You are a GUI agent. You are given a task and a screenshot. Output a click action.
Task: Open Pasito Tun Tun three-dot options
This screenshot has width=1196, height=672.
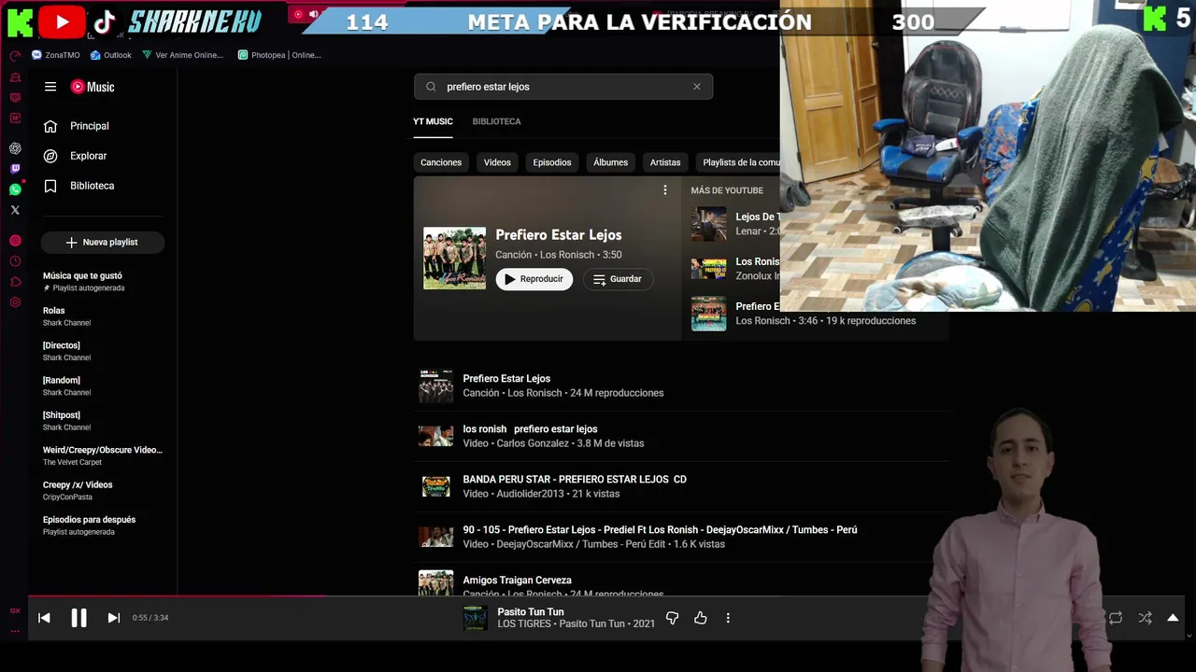click(x=728, y=618)
